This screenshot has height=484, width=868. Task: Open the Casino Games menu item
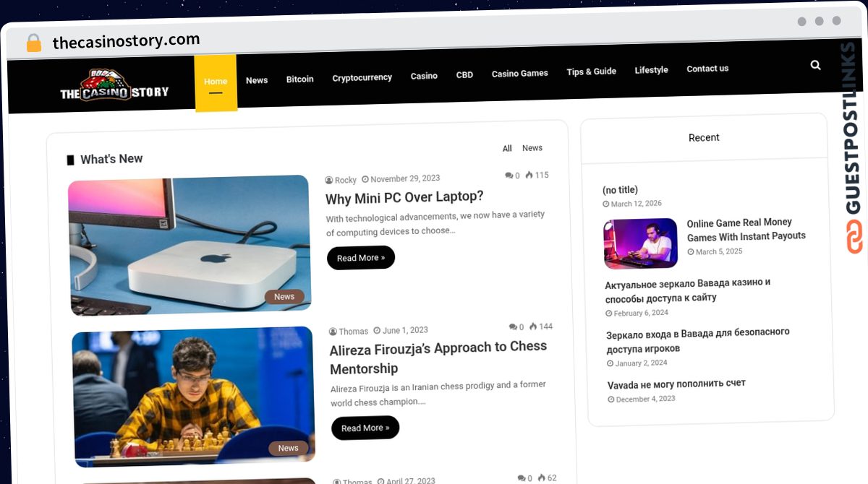[x=519, y=73]
